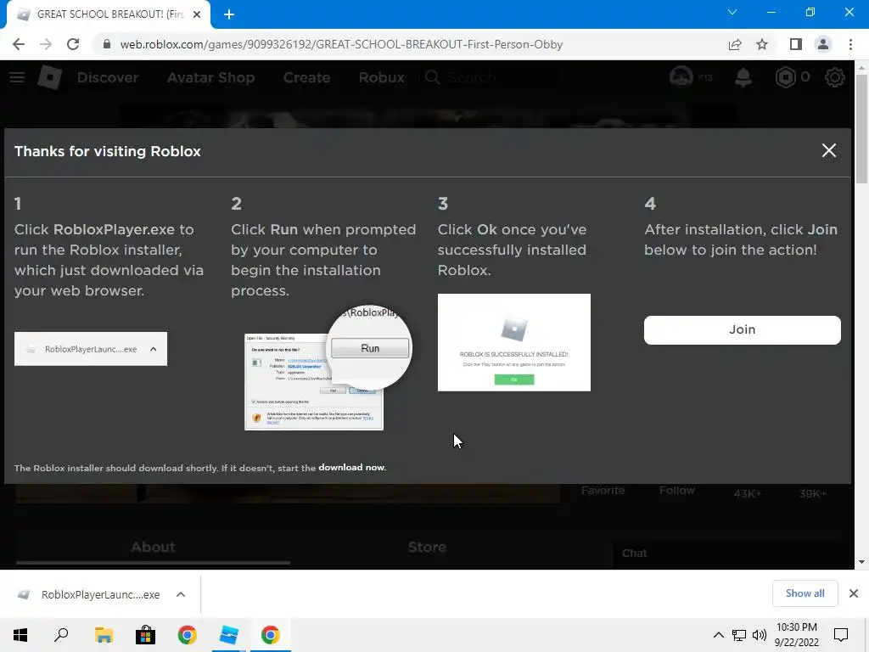This screenshot has height=652, width=869.
Task: Click the Roblox logo icon
Action: [50, 77]
